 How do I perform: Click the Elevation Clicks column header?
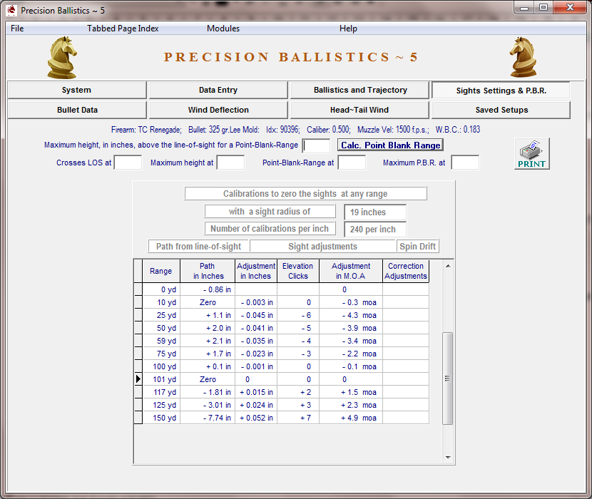(x=298, y=271)
